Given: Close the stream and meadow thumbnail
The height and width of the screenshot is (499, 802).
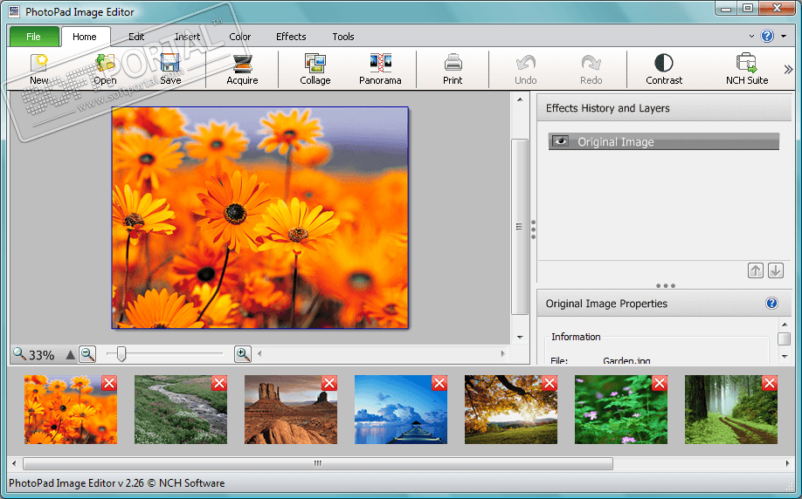Looking at the screenshot, I should click(x=219, y=383).
